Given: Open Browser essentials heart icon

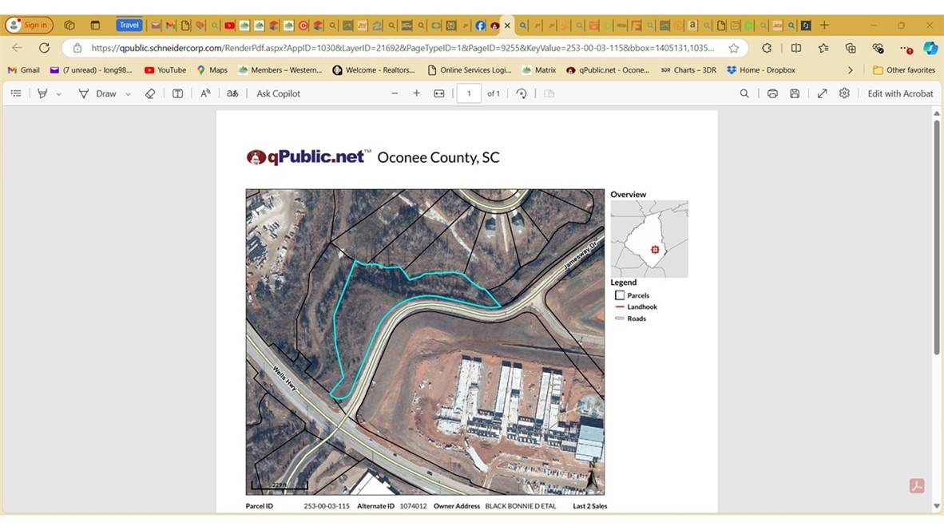Looking at the screenshot, I should tap(878, 48).
